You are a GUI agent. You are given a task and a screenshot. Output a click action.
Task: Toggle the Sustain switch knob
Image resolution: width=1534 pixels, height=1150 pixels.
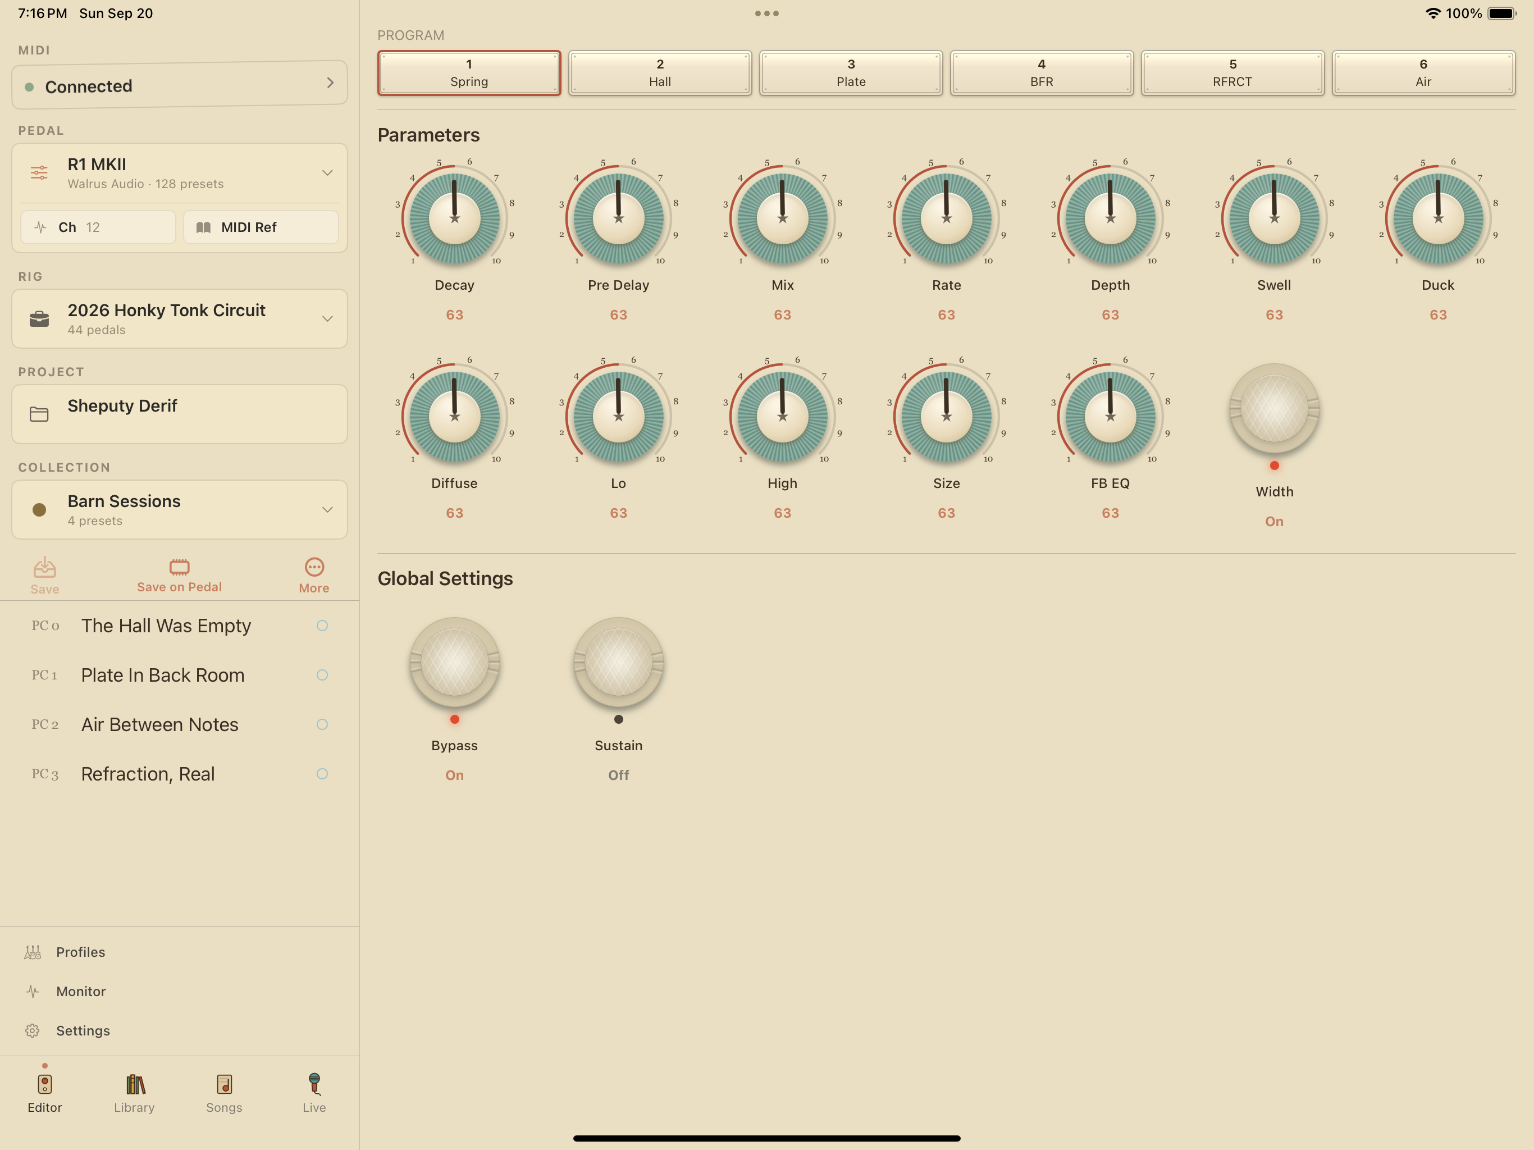click(619, 663)
